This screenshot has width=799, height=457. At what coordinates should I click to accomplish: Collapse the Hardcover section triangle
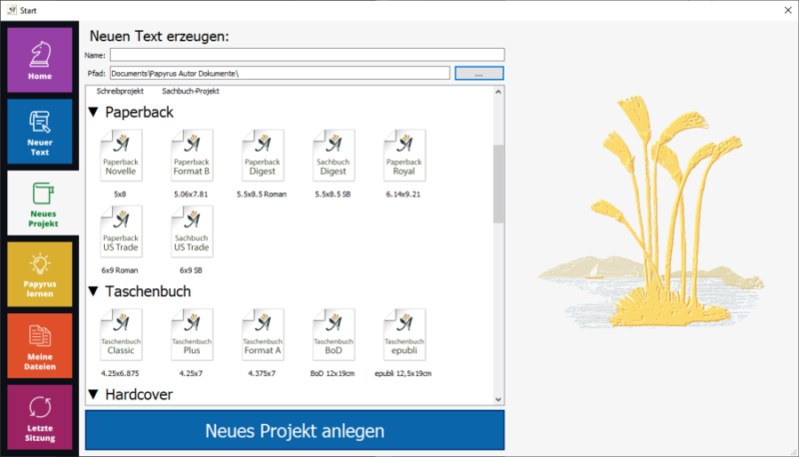93,394
